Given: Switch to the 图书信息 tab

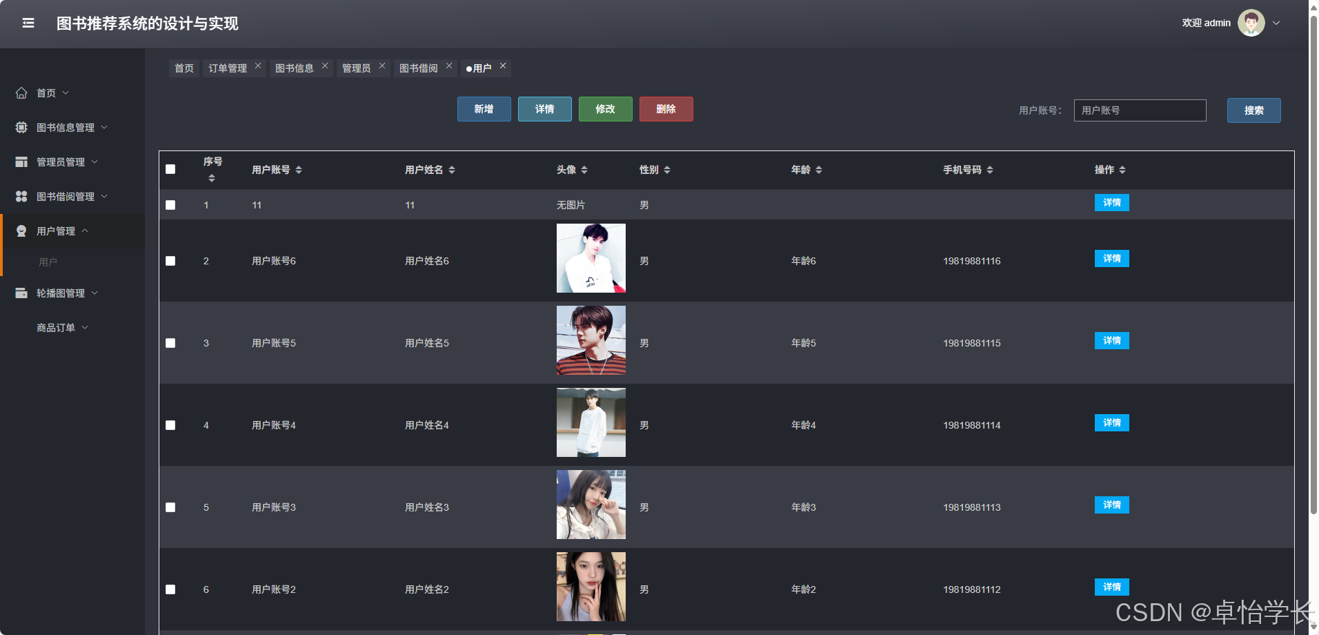Looking at the screenshot, I should (295, 68).
